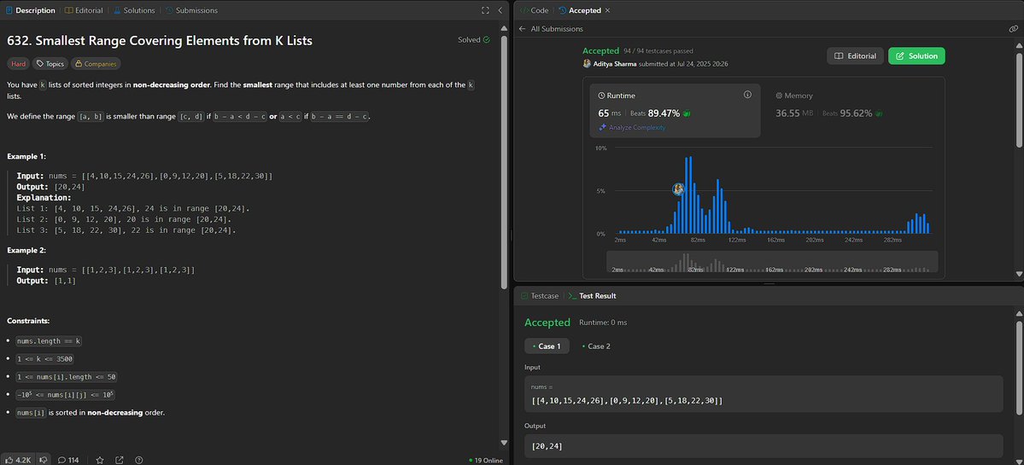
Task: Click Aditya Sharma's profile avatar
Action: point(587,64)
